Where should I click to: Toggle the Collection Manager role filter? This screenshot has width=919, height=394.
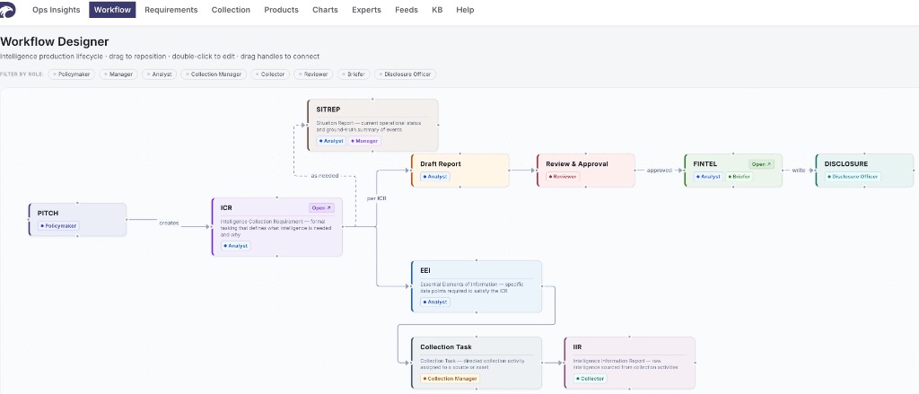point(214,74)
